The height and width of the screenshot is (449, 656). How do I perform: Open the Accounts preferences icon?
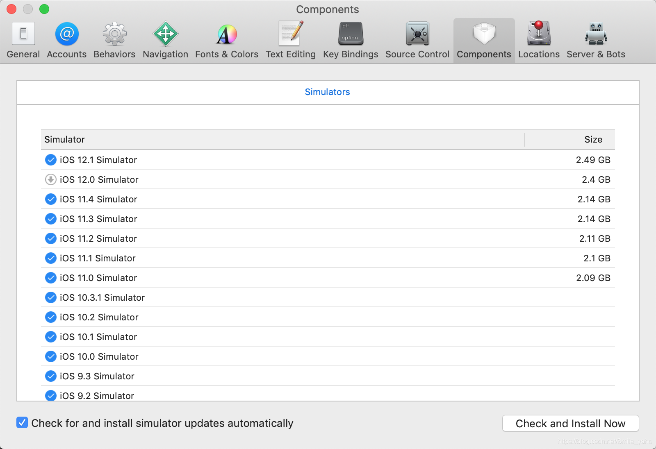(67, 34)
